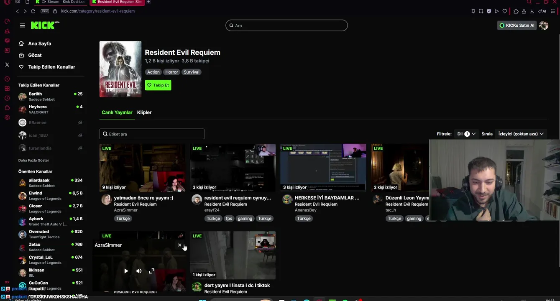Click the Etiket ara tag search field

[152, 134]
